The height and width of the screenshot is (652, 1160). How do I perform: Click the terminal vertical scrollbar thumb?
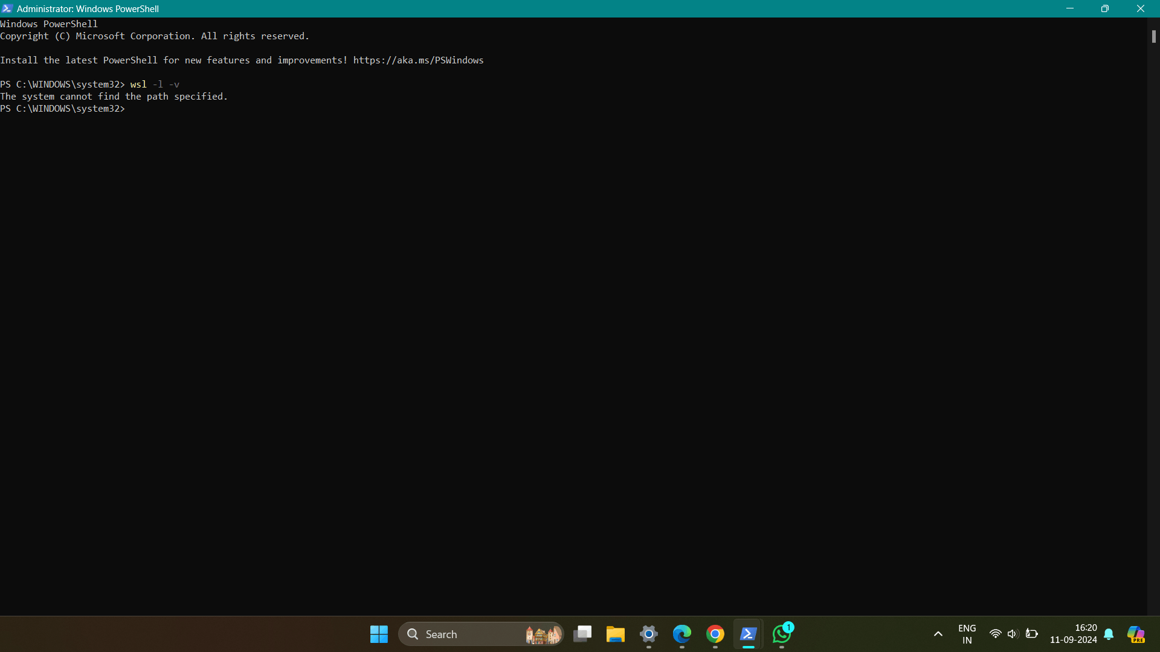pos(1153,36)
